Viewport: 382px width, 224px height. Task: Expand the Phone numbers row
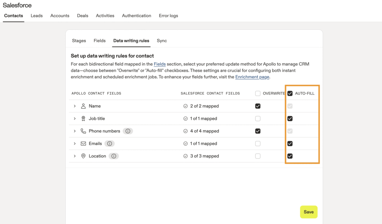(75, 131)
